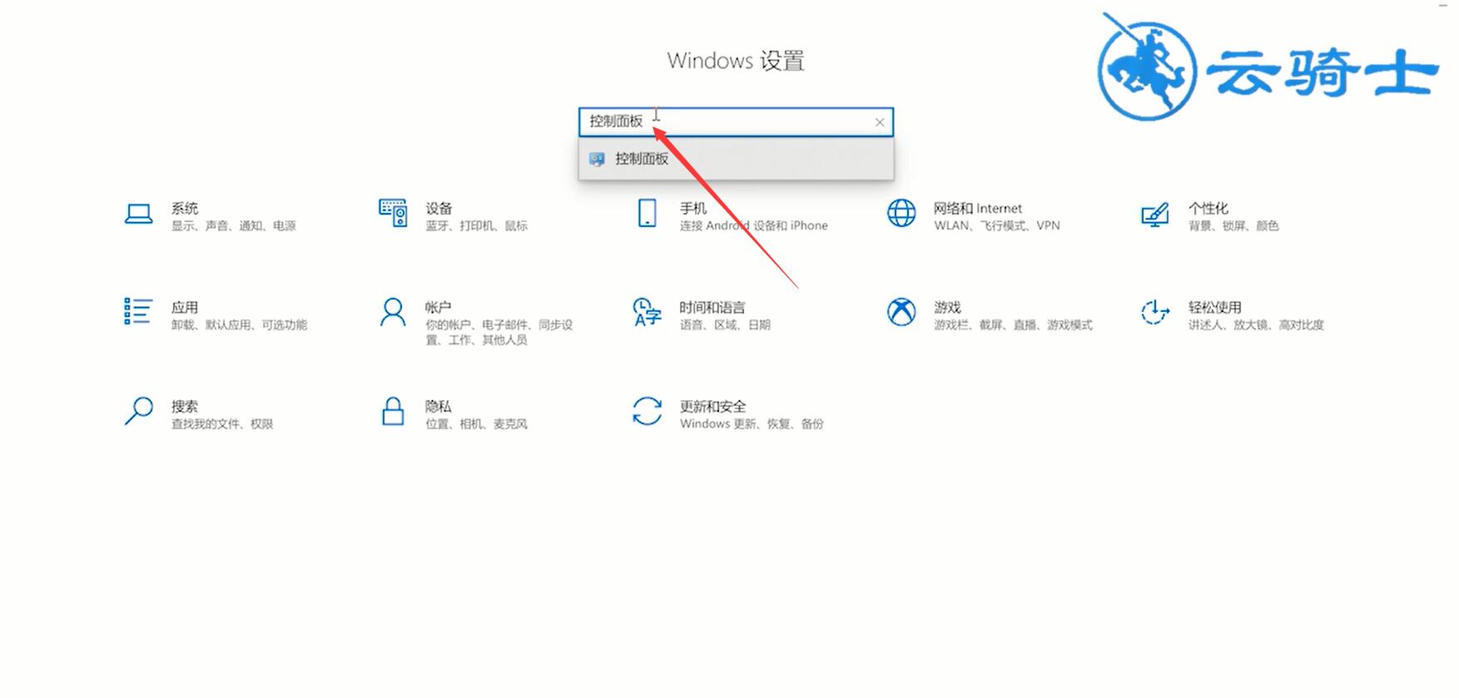This screenshot has width=1459, height=698.
Task: Open the 轻松使用 category label
Action: pyautogui.click(x=1215, y=307)
